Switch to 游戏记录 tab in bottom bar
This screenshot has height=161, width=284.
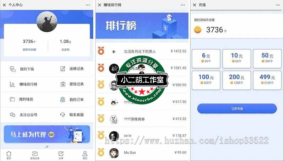click(x=34, y=155)
